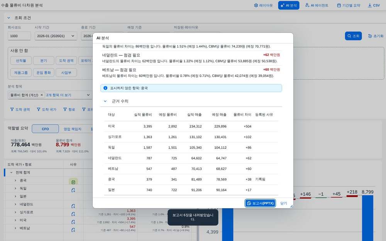Viewport: 386px width, 241px height.
Task: Click the gear icon next to 레이아웃
Action: click(x=256, y=5)
